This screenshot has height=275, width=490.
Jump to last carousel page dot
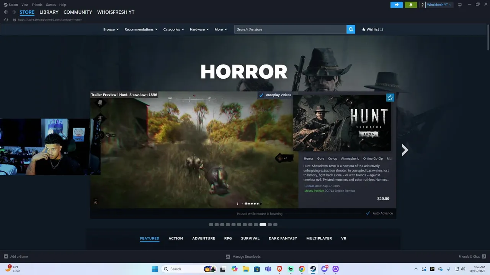click(x=275, y=225)
